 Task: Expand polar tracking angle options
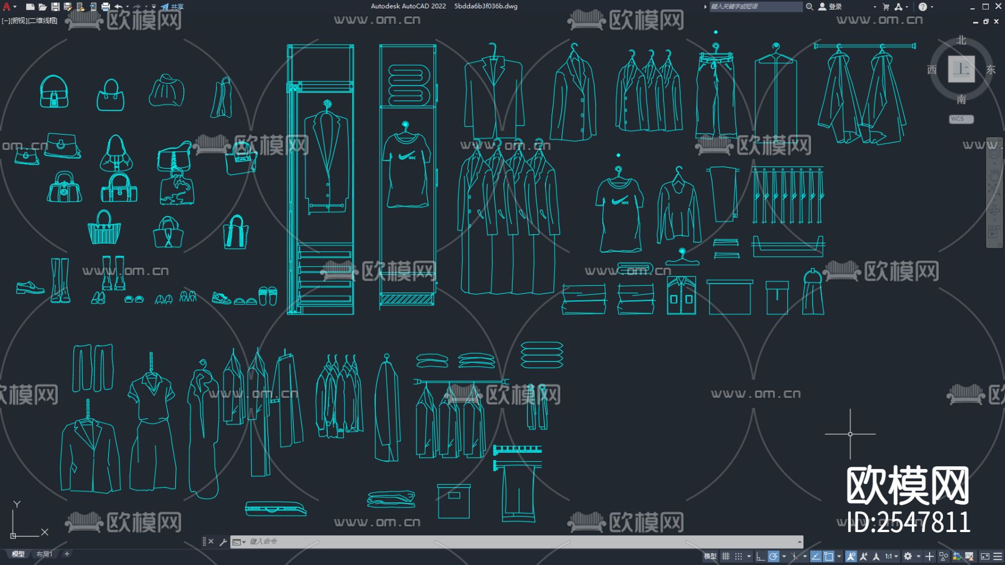(x=783, y=556)
